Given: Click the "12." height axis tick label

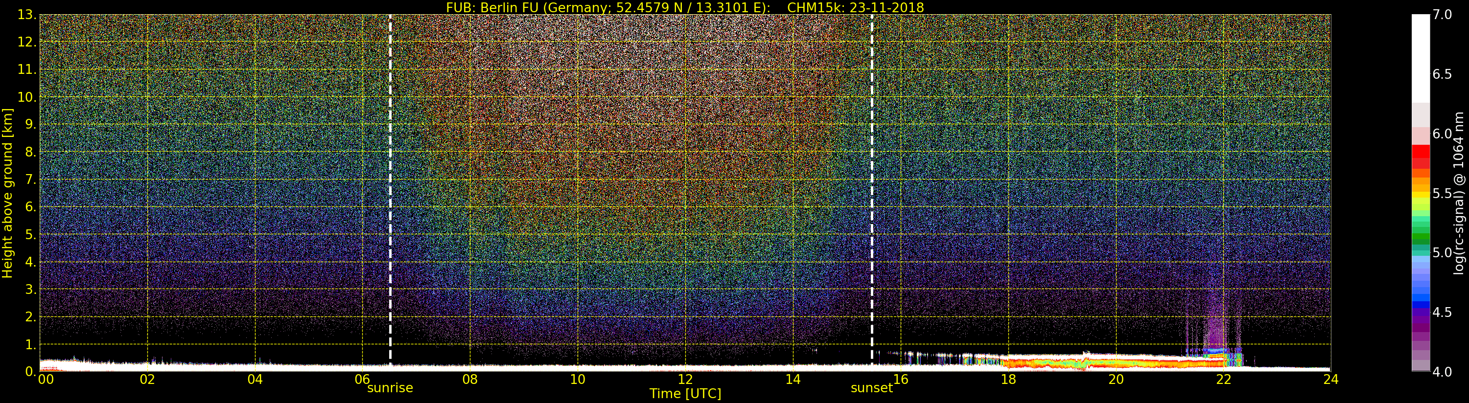Looking at the screenshot, I should pyautogui.click(x=27, y=42).
